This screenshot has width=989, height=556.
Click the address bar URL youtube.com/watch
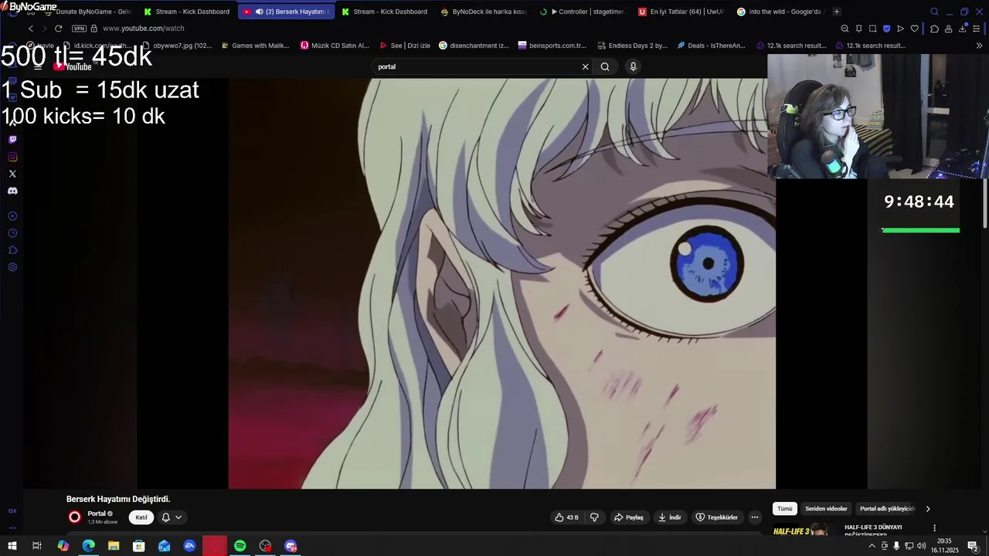click(143, 29)
